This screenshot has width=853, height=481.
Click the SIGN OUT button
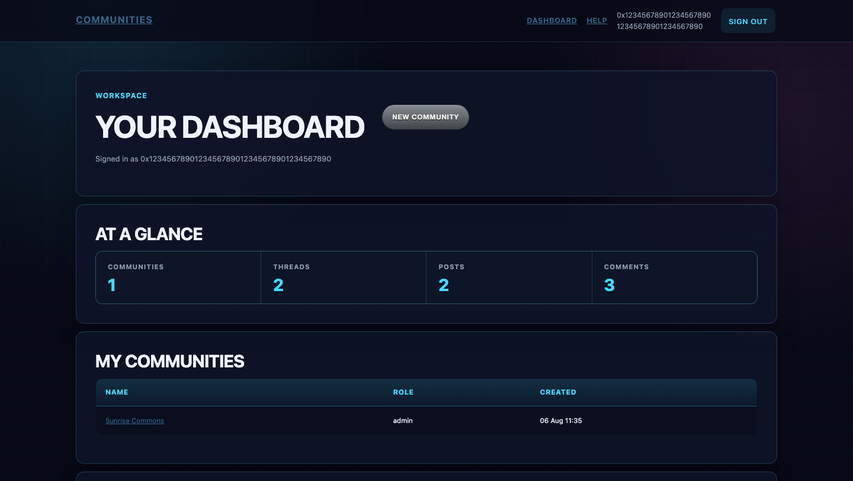[x=748, y=21]
